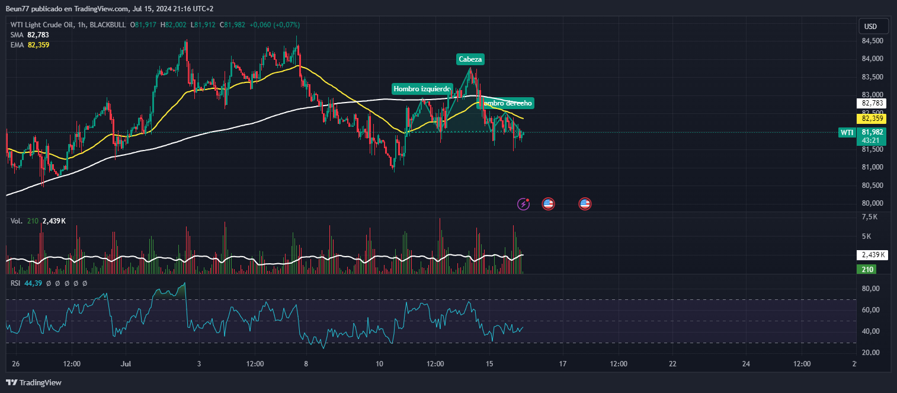This screenshot has width=897, height=393.
Task: Click the 80,000 price axis label
Action: pyautogui.click(x=873, y=203)
